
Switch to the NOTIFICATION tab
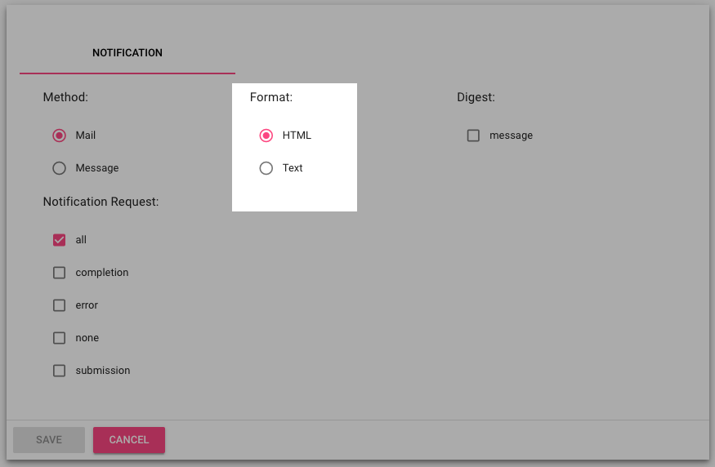click(x=127, y=53)
